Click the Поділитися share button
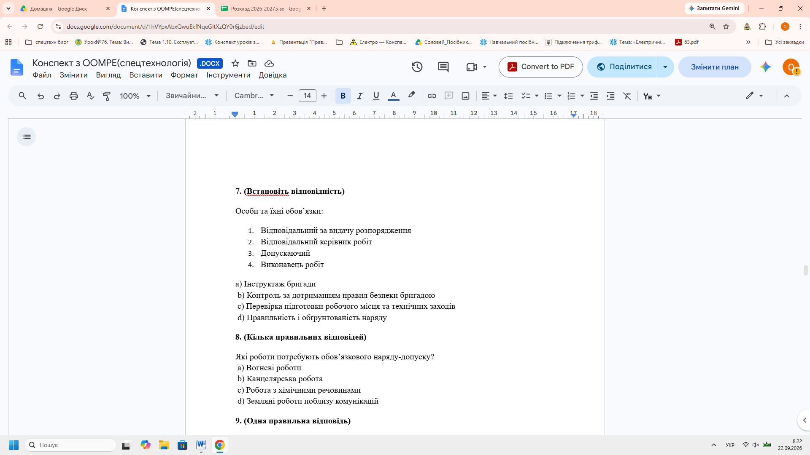The width and height of the screenshot is (810, 455). click(x=623, y=67)
